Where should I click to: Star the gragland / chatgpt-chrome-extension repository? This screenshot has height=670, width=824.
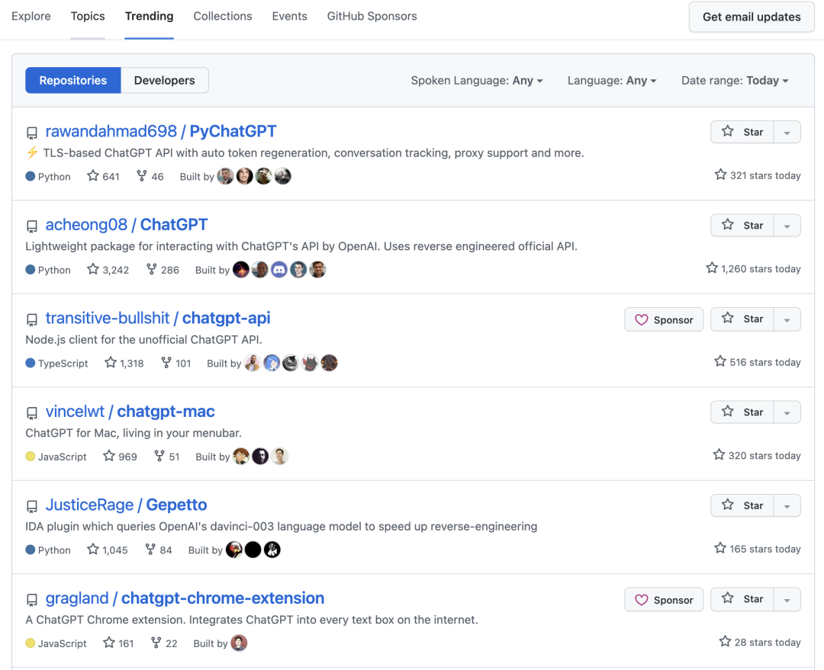[742, 599]
